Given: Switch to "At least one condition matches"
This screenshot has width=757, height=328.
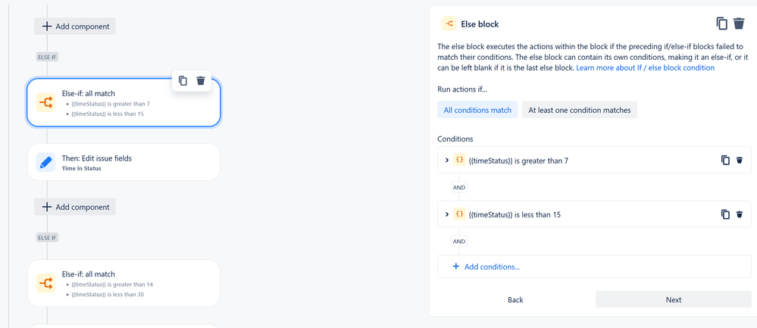Looking at the screenshot, I should [x=580, y=110].
